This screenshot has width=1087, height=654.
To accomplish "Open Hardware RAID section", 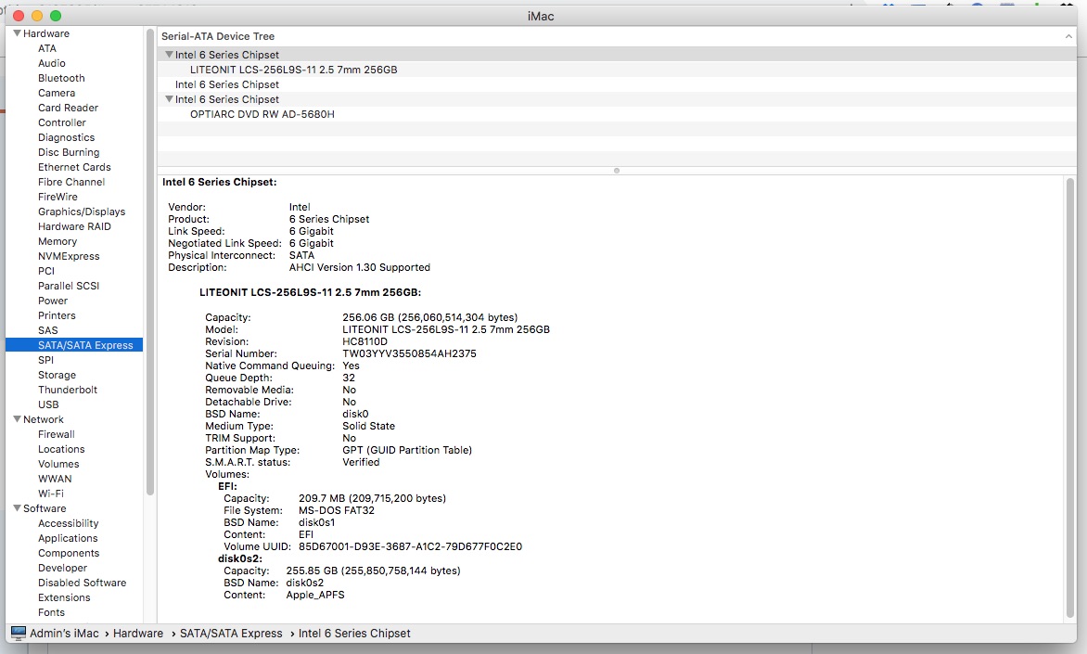I will [74, 226].
